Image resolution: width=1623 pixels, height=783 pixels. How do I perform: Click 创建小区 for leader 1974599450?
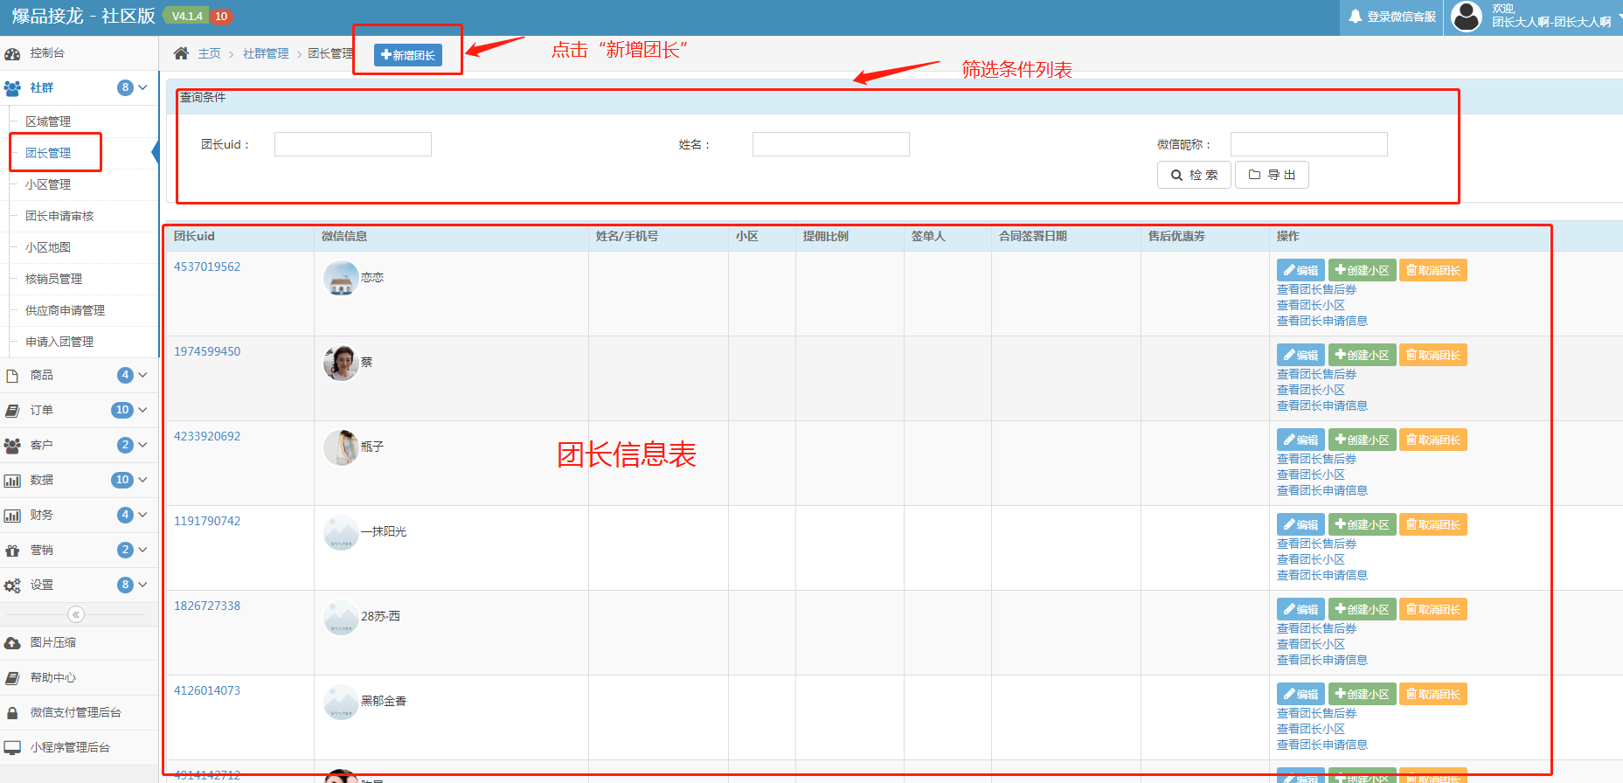[1362, 356]
